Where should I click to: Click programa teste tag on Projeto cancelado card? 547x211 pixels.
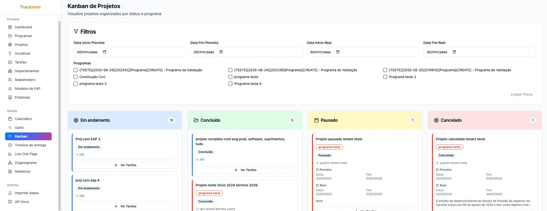coord(450,147)
